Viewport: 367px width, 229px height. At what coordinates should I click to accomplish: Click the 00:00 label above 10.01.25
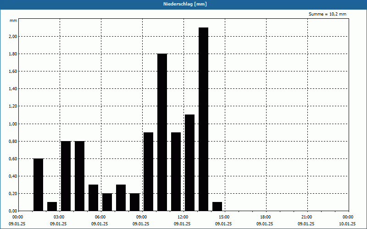pos(349,217)
